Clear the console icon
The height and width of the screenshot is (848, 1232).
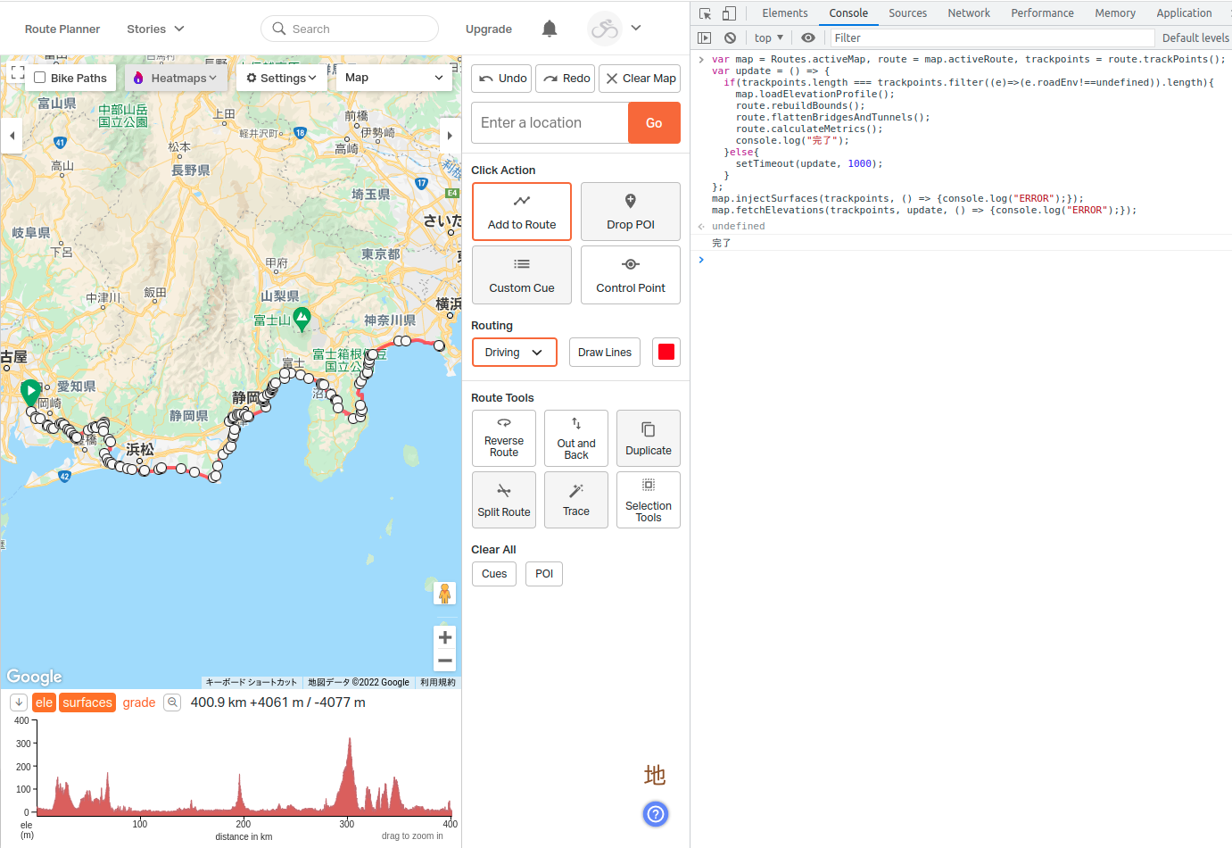(731, 37)
